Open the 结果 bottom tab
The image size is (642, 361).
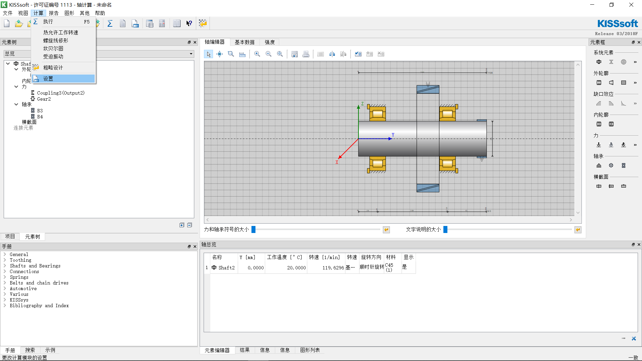click(244, 350)
